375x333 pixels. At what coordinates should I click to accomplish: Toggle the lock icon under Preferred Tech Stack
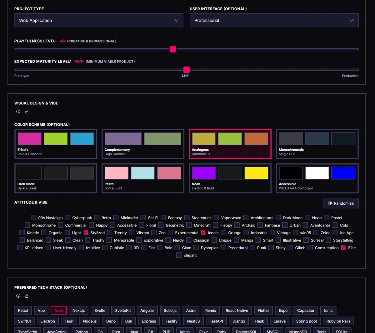pyautogui.click(x=27, y=296)
